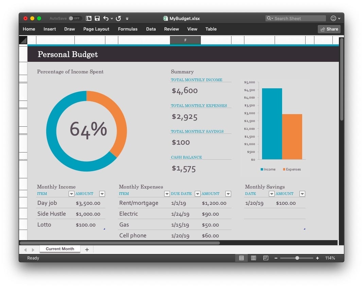Switch to Normal view using the status bar icon
The width and height of the screenshot is (363, 287).
241,258
